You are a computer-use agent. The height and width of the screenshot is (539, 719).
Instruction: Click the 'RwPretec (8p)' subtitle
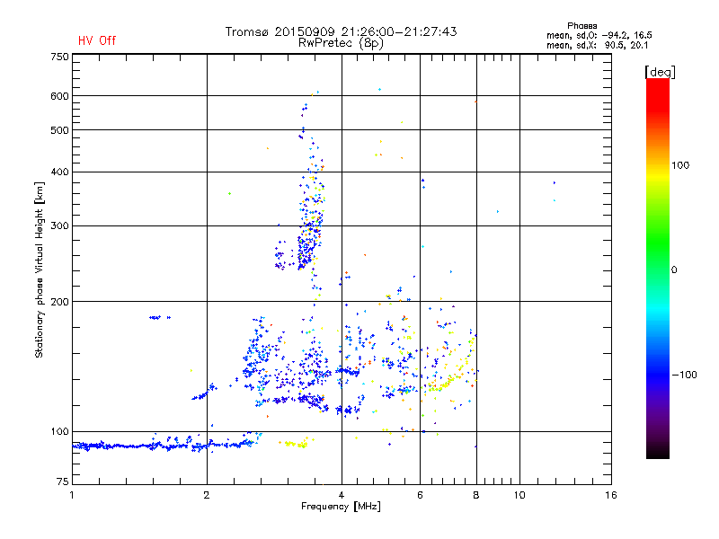tap(341, 43)
